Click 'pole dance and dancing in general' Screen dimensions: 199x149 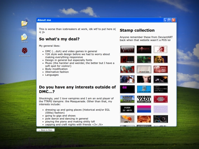coord(67,118)
